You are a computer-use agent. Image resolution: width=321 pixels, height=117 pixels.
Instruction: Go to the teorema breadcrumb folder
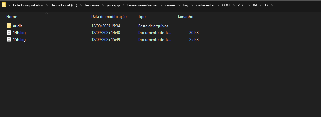(x=92, y=5)
